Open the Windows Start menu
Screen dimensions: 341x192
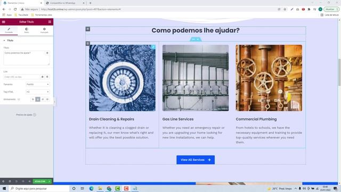tap(4, 188)
